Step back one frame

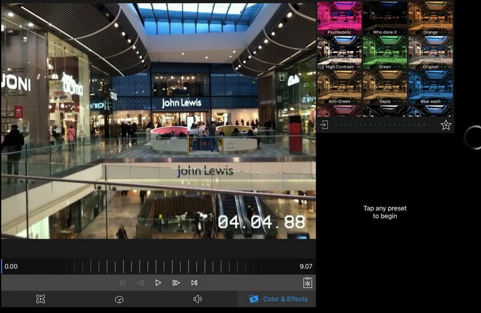point(141,282)
